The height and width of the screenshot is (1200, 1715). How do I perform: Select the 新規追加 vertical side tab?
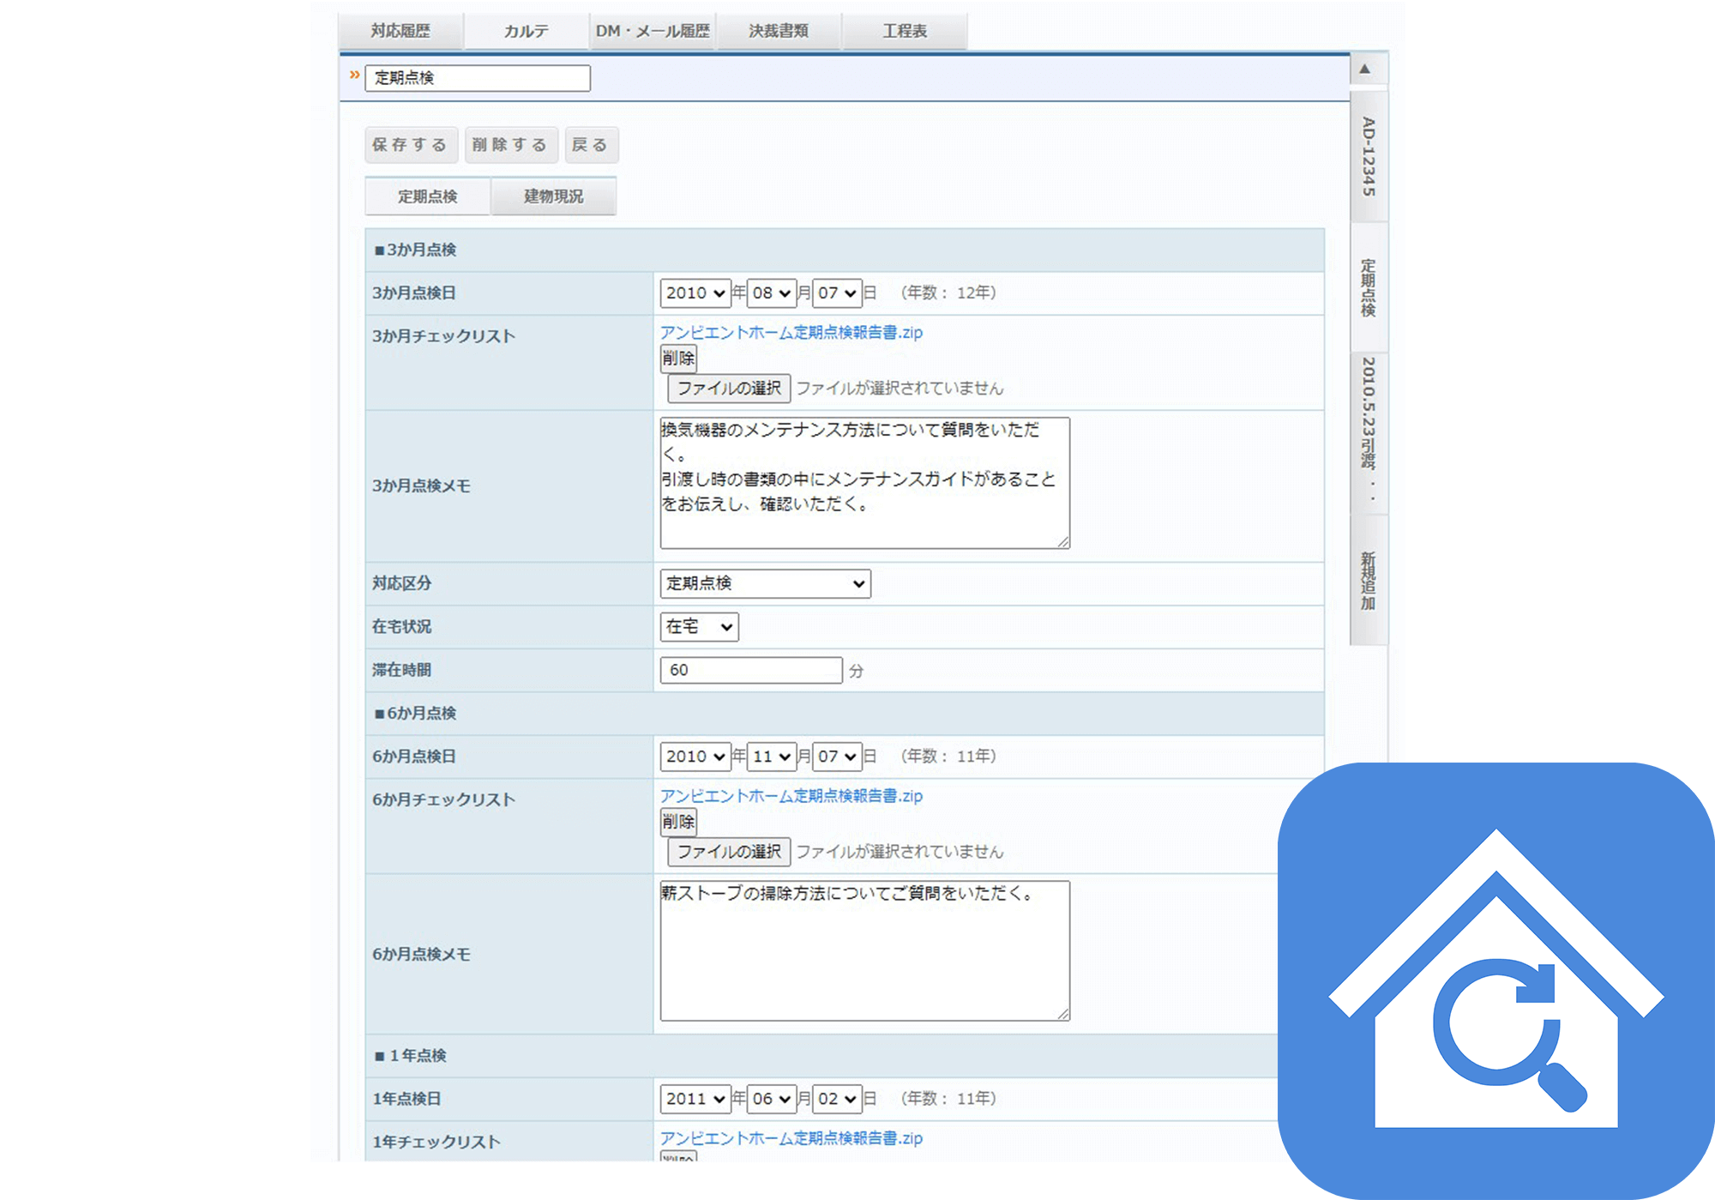click(x=1368, y=581)
